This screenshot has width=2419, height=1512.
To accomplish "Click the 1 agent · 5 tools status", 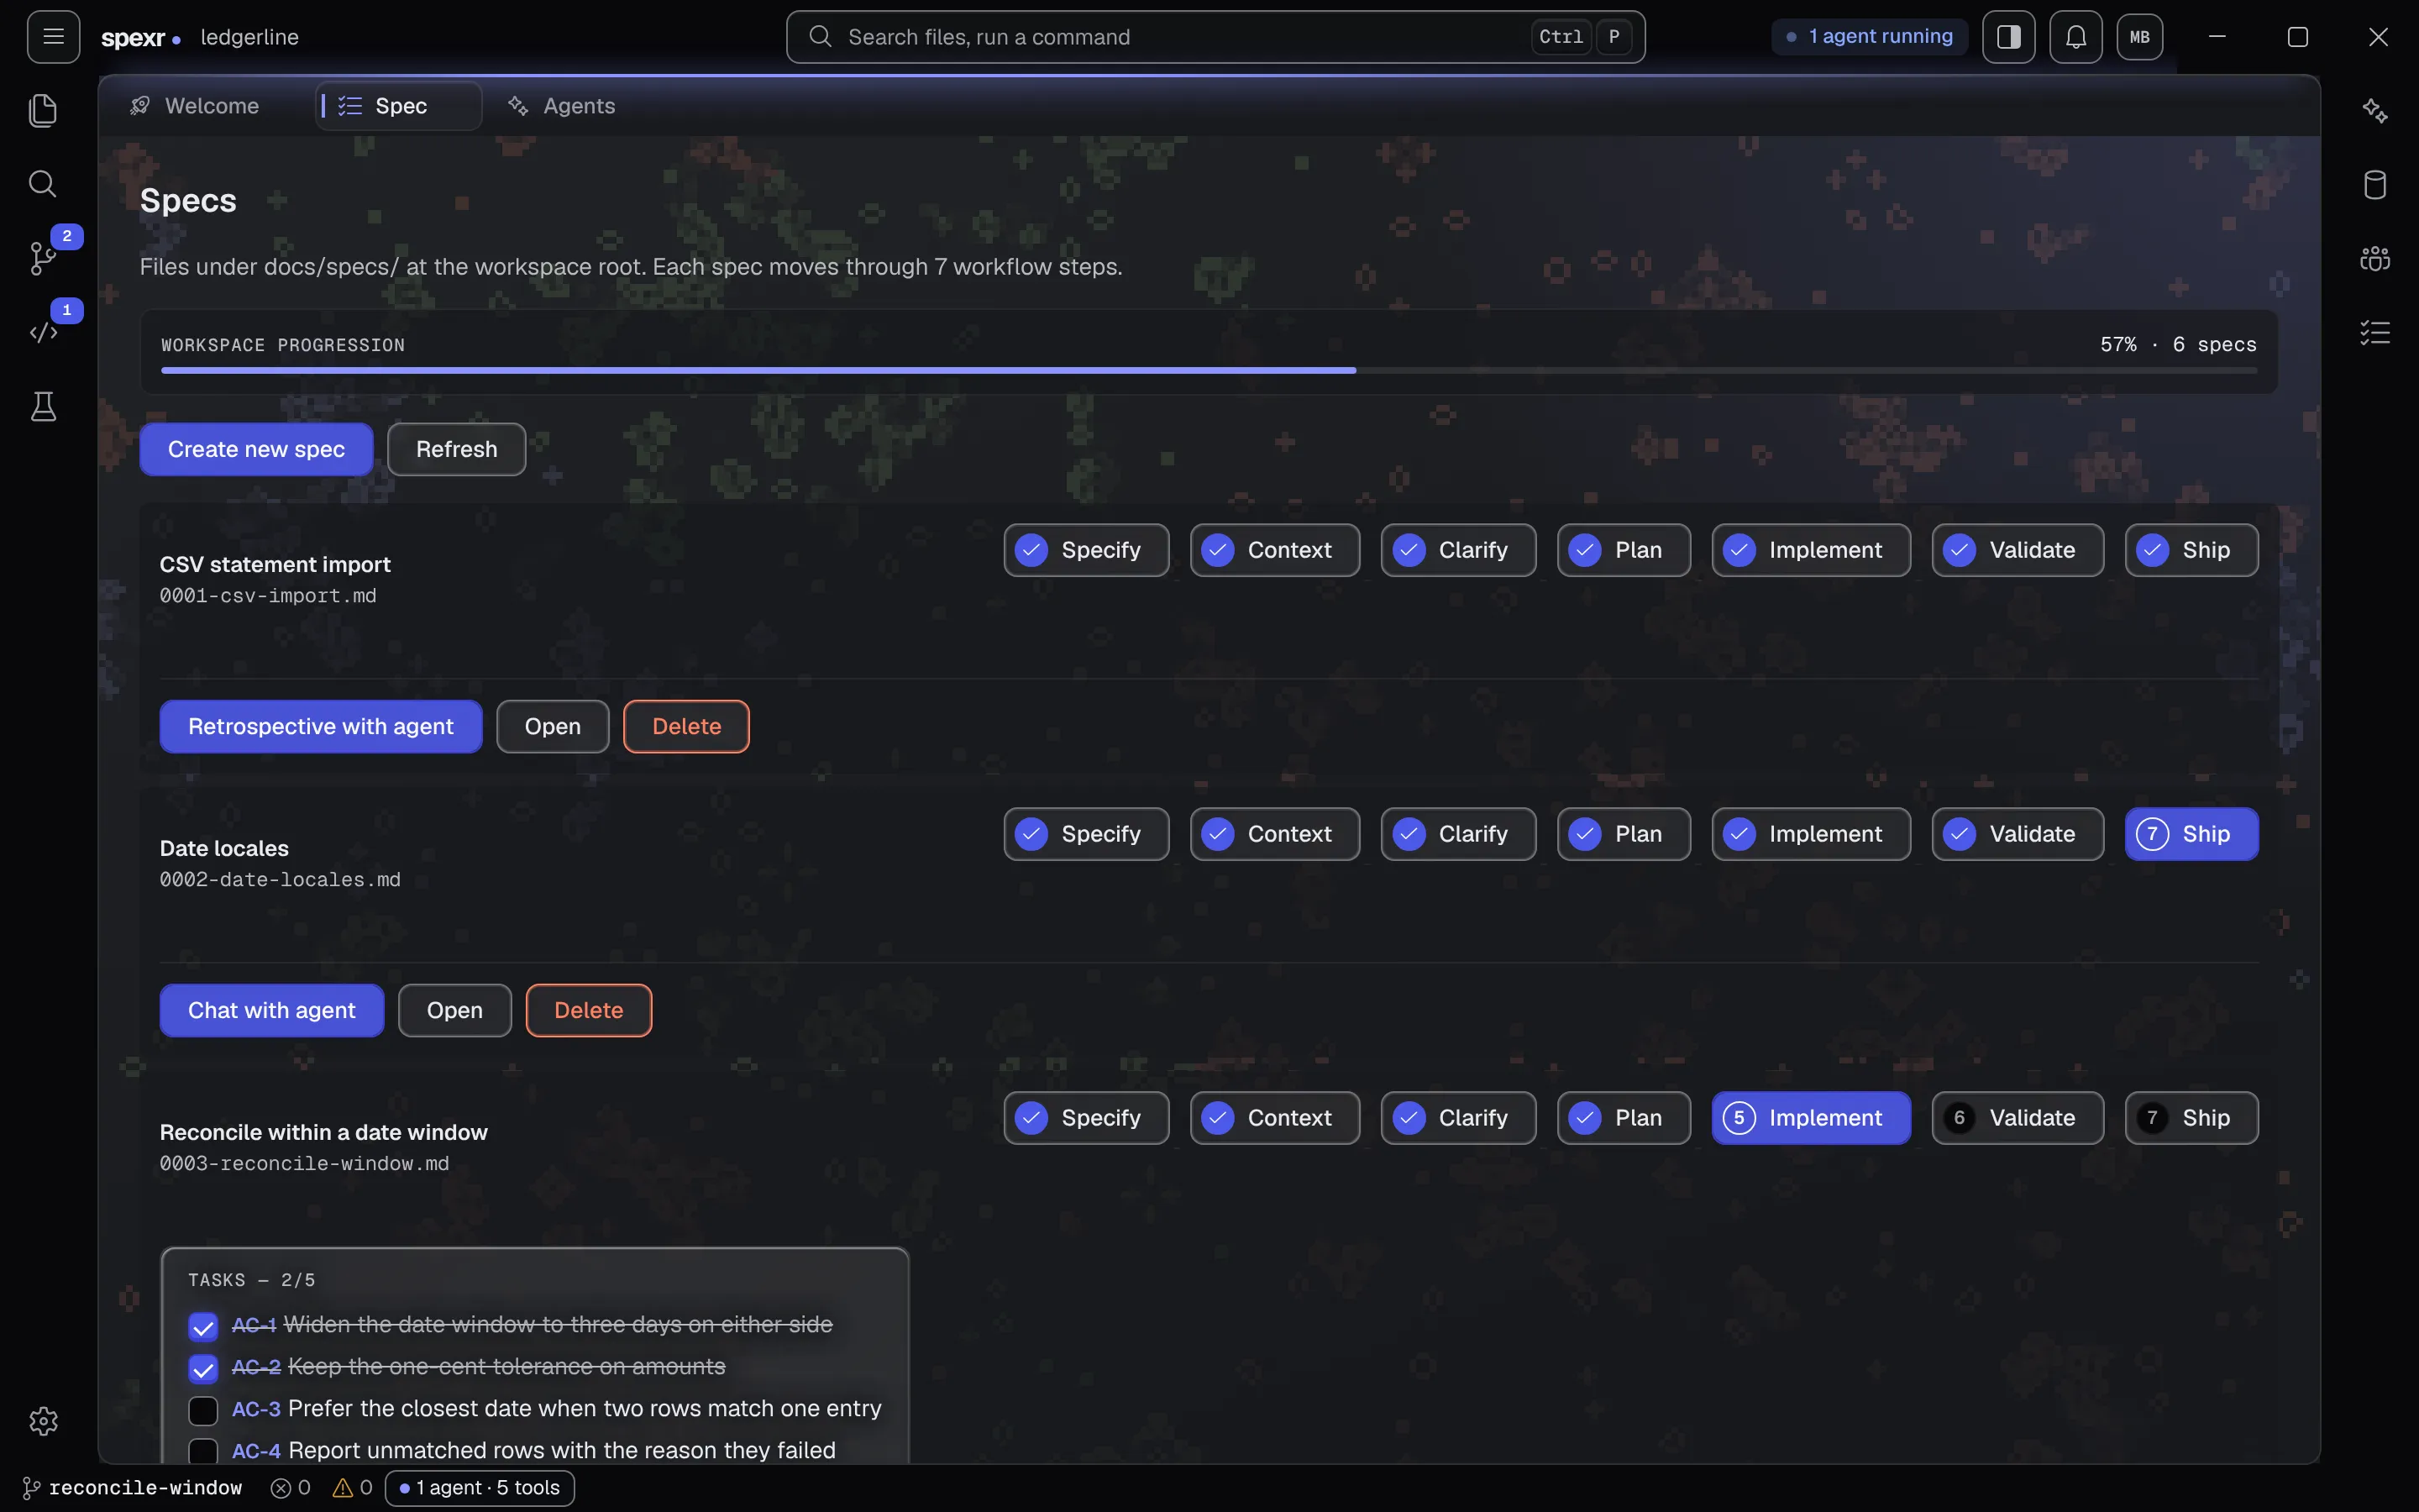I will 479,1488.
